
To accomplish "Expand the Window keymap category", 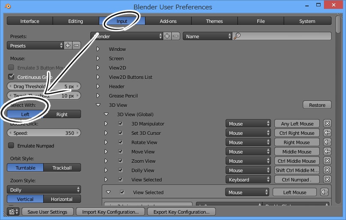I will pos(98,49).
